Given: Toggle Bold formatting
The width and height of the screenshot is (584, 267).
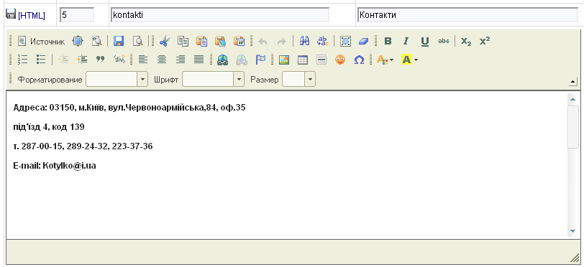Looking at the screenshot, I should coord(388,42).
